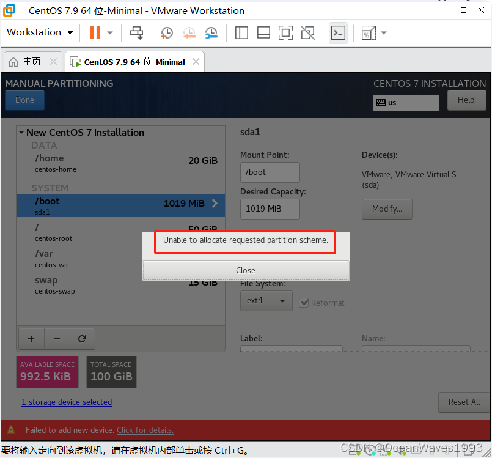Send Ctrl+Alt+Del to the VM
492x458 pixels.
pyautogui.click(x=136, y=32)
